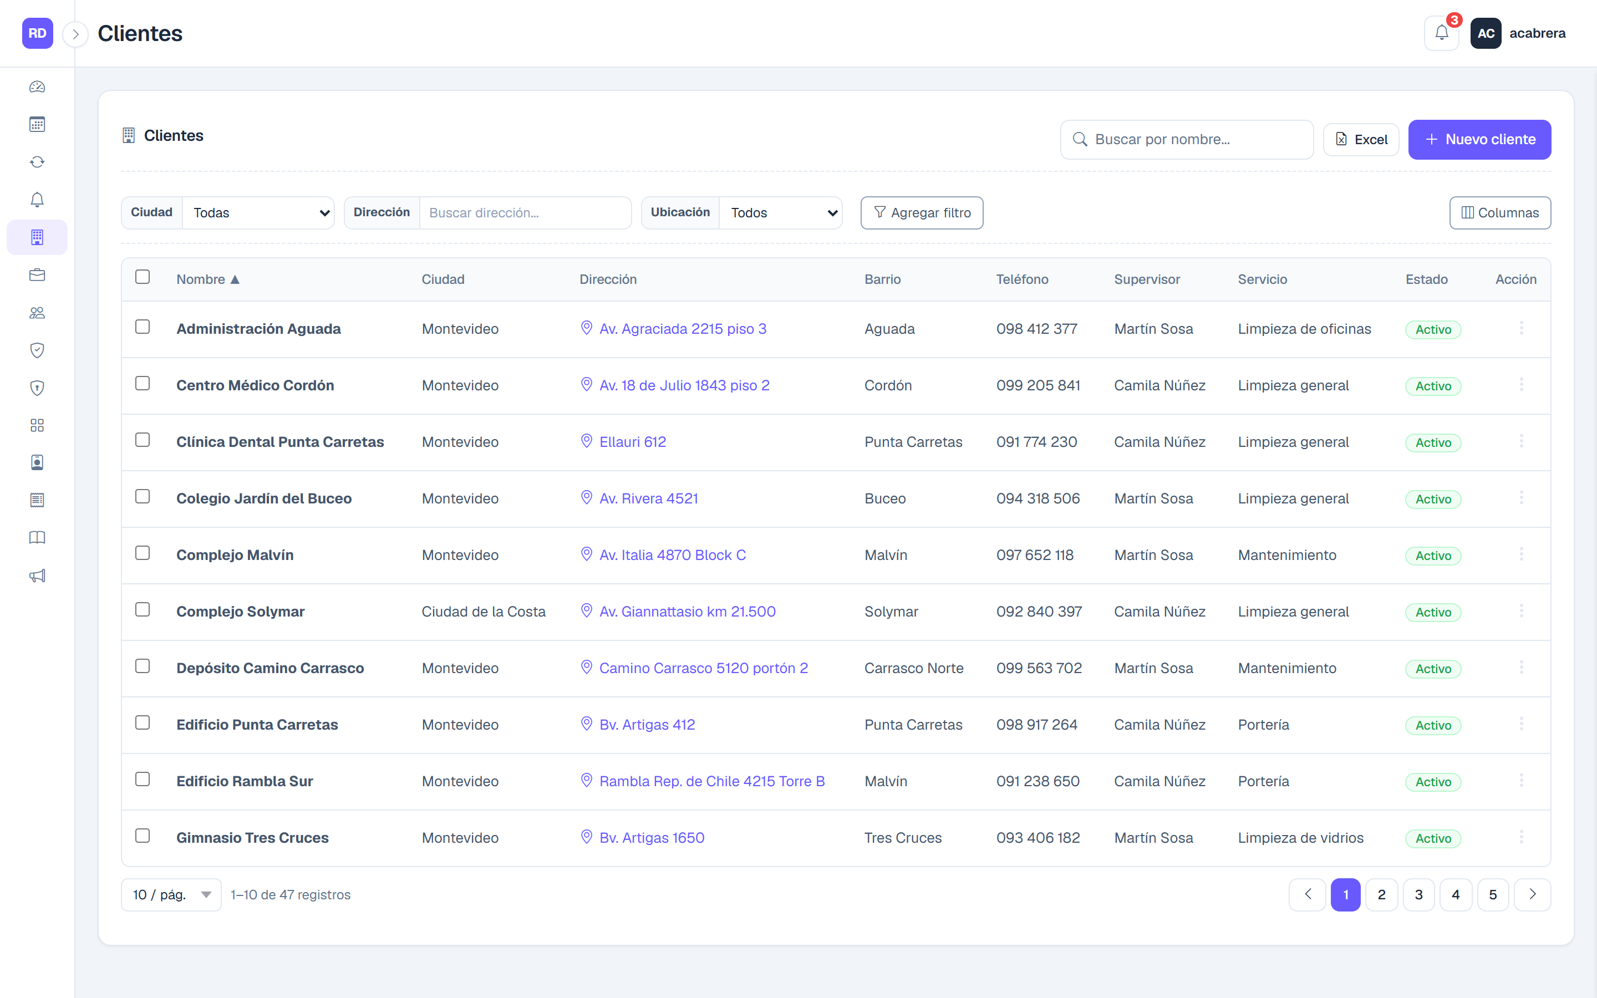Select the building clients sidebar icon
The image size is (1597, 998).
pos(37,237)
